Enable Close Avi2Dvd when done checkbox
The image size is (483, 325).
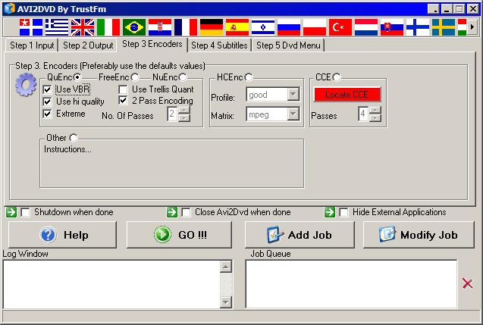(x=186, y=212)
